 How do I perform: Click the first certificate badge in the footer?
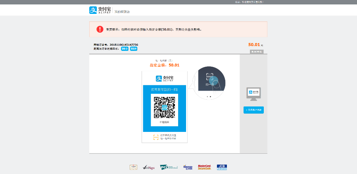click(133, 167)
